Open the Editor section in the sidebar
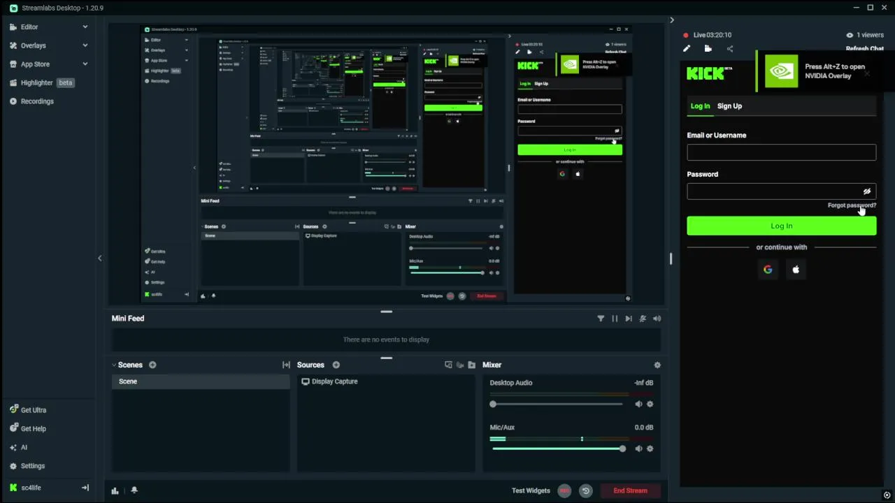The image size is (895, 503). 29,27
